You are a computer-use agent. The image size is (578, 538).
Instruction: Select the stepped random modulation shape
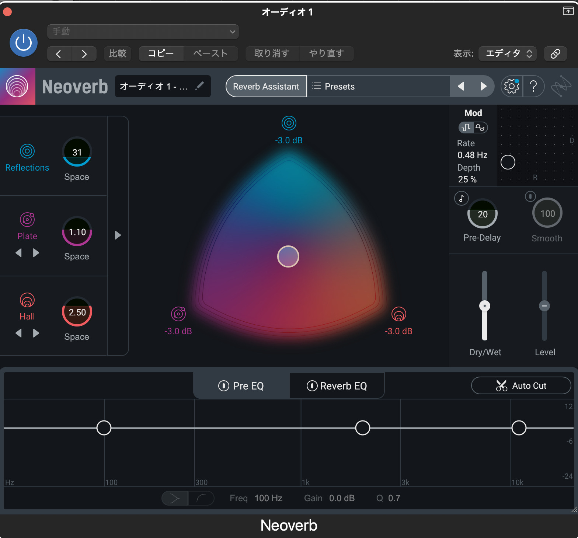click(466, 127)
